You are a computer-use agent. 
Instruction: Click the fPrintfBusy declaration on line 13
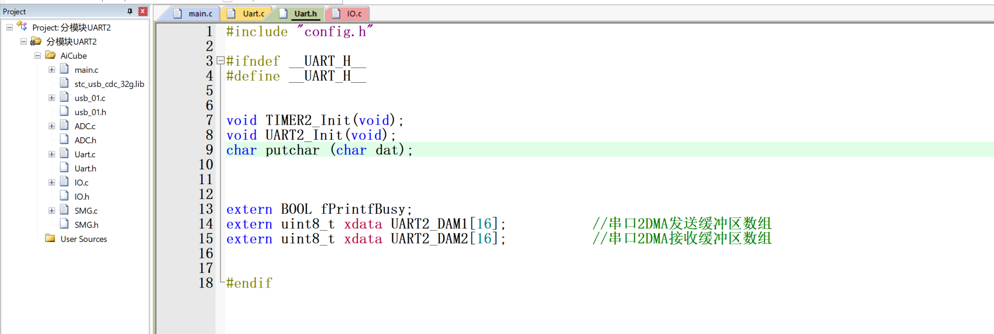[319, 209]
